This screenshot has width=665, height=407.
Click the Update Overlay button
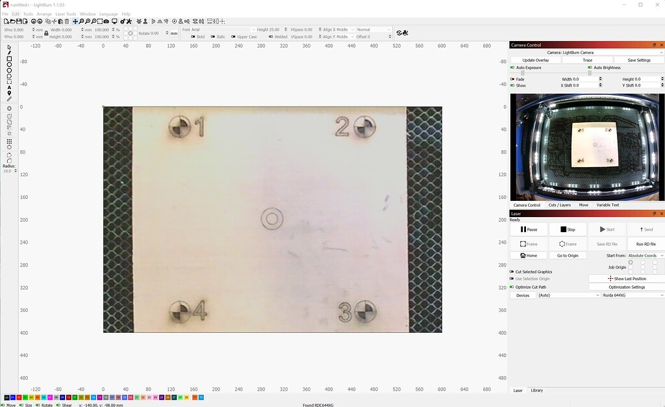tap(534, 59)
